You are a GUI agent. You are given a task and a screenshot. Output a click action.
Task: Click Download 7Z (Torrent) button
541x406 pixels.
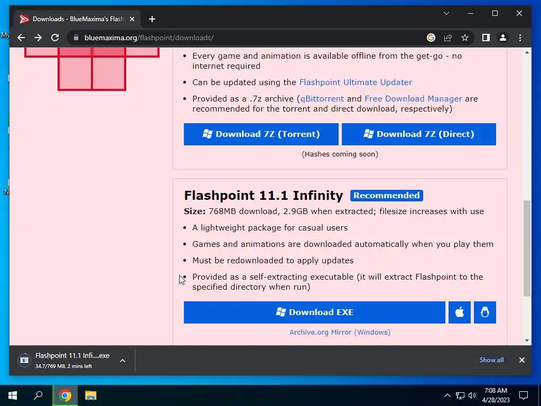(261, 134)
